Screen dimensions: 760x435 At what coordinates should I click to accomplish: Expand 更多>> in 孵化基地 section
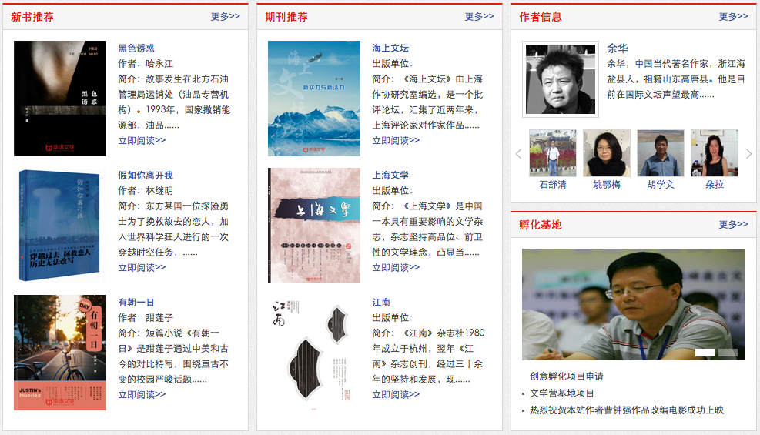click(733, 224)
